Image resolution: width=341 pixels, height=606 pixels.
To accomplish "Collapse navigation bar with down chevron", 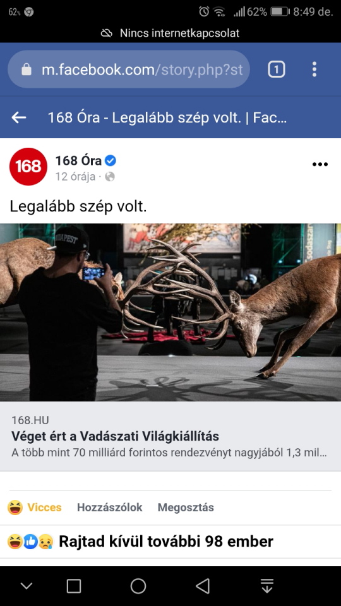I will pyautogui.click(x=27, y=586).
